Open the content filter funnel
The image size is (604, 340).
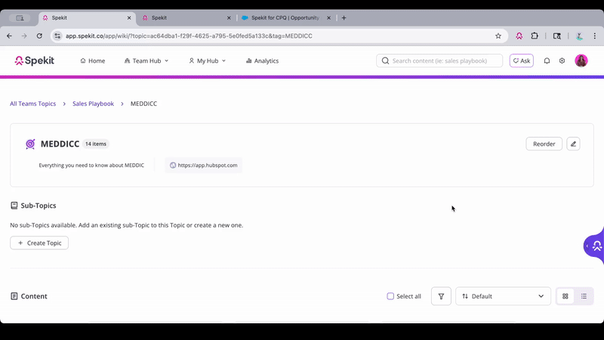tap(441, 296)
